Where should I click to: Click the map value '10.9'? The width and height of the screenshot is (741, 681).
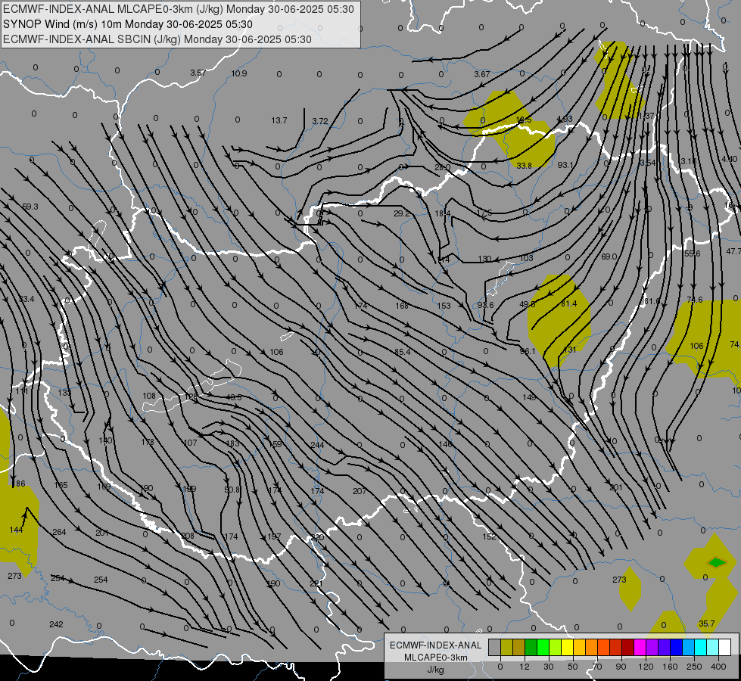point(239,73)
